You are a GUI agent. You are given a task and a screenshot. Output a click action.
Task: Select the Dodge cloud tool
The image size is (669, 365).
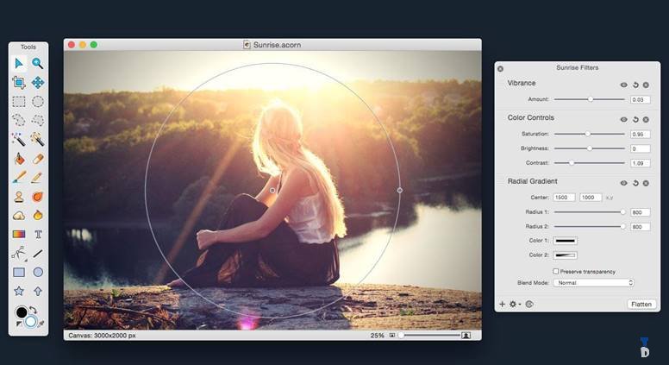(19, 215)
